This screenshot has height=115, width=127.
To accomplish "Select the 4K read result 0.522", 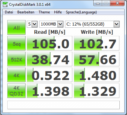I will (50, 75).
